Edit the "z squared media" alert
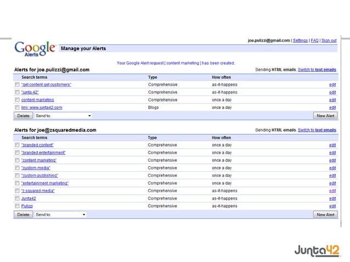 pyautogui.click(x=332, y=191)
